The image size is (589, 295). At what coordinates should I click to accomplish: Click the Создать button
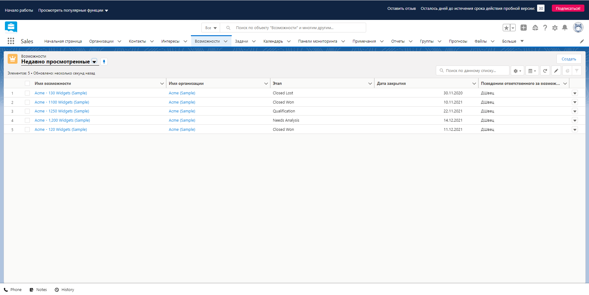point(569,59)
